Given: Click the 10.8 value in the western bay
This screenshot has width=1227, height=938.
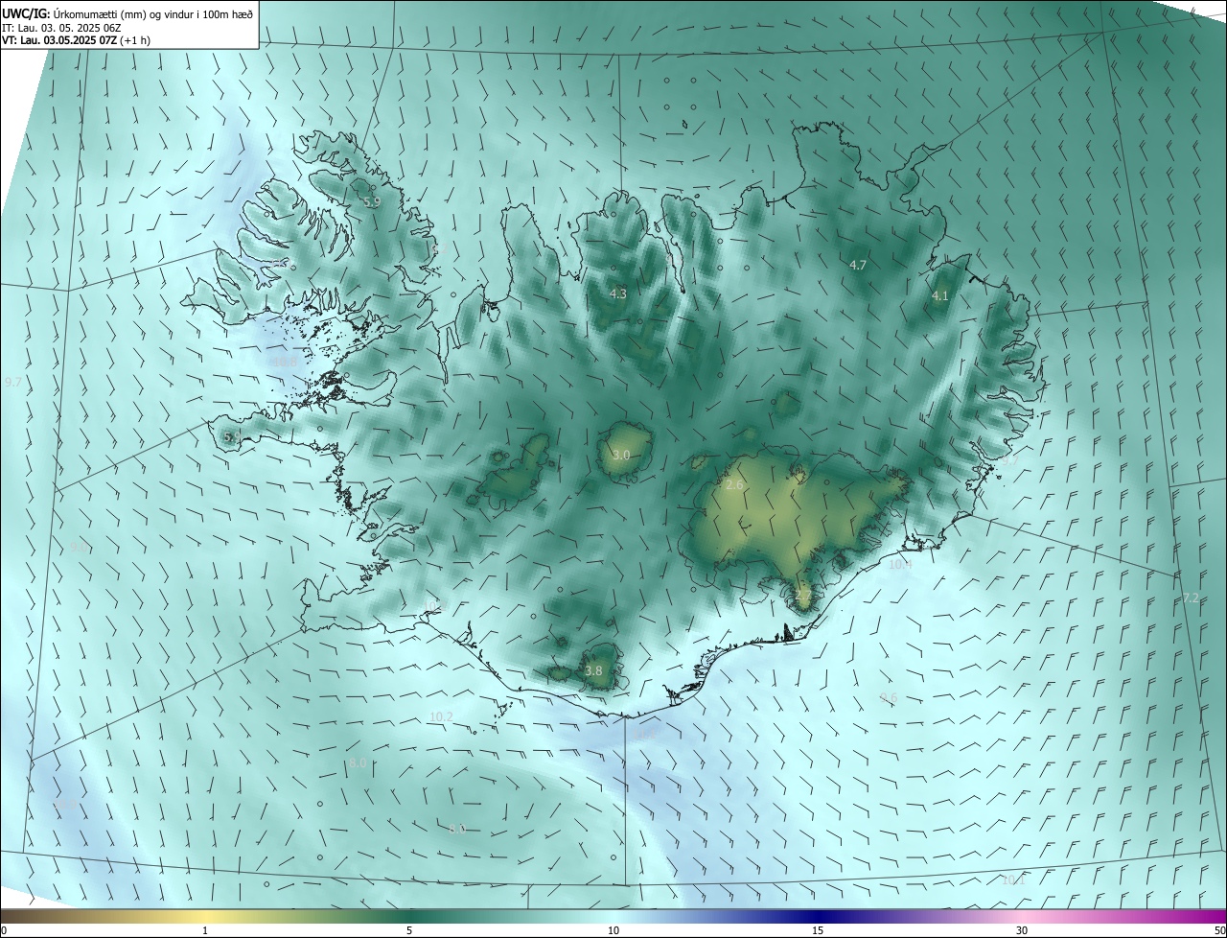Looking at the screenshot, I should [286, 363].
